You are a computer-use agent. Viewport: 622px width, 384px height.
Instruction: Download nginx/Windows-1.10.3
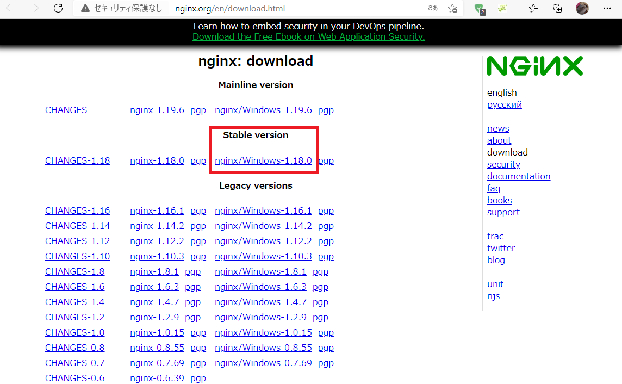[x=263, y=256]
